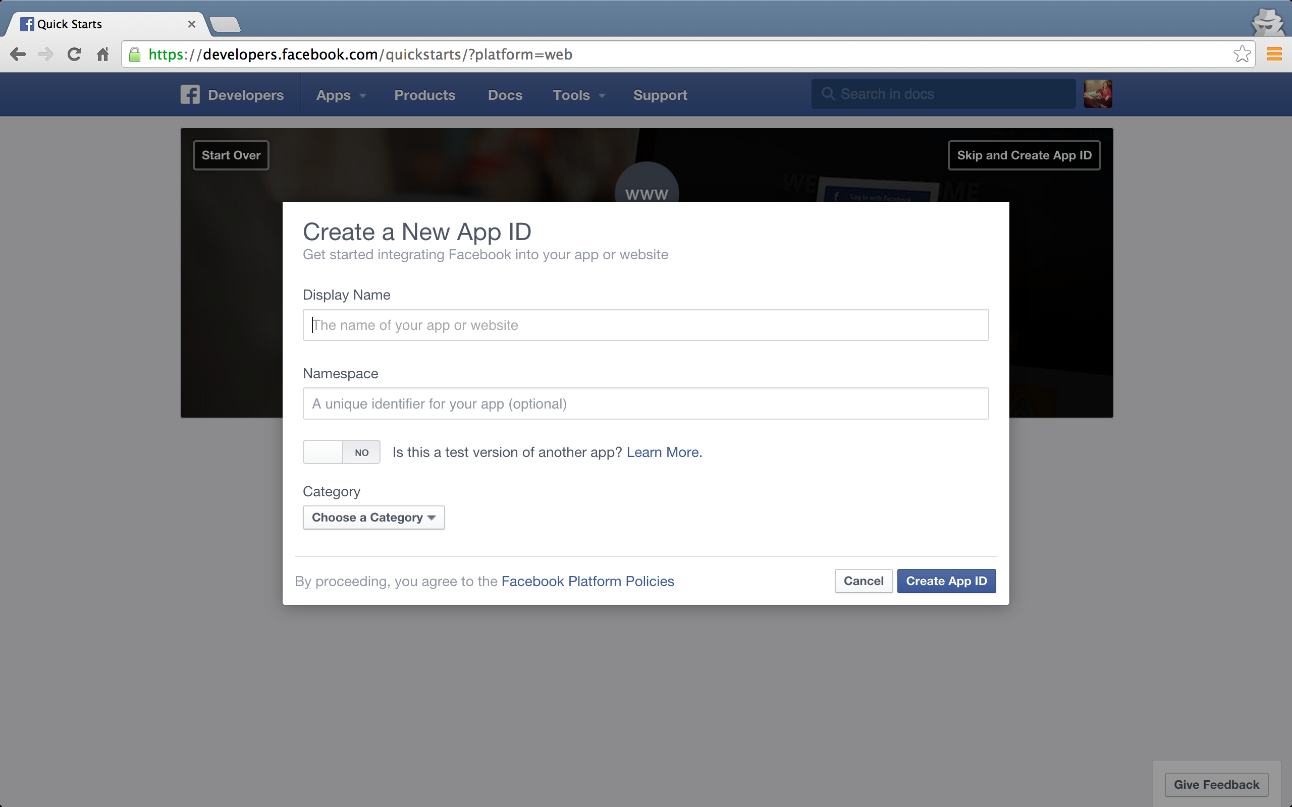Expand the Apps menu dropdown
Viewport: 1292px width, 807px height.
coord(341,95)
